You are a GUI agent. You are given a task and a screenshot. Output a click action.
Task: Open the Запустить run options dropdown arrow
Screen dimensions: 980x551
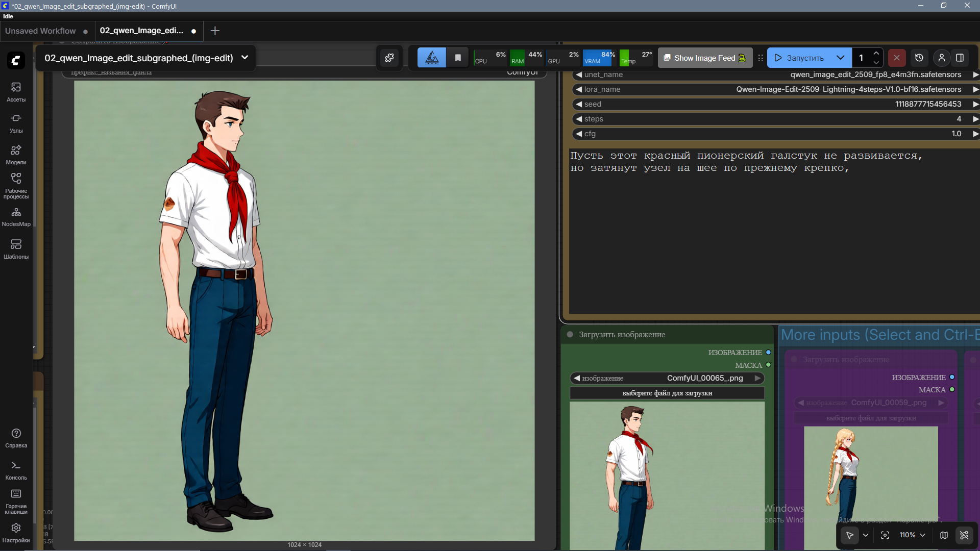coord(840,58)
